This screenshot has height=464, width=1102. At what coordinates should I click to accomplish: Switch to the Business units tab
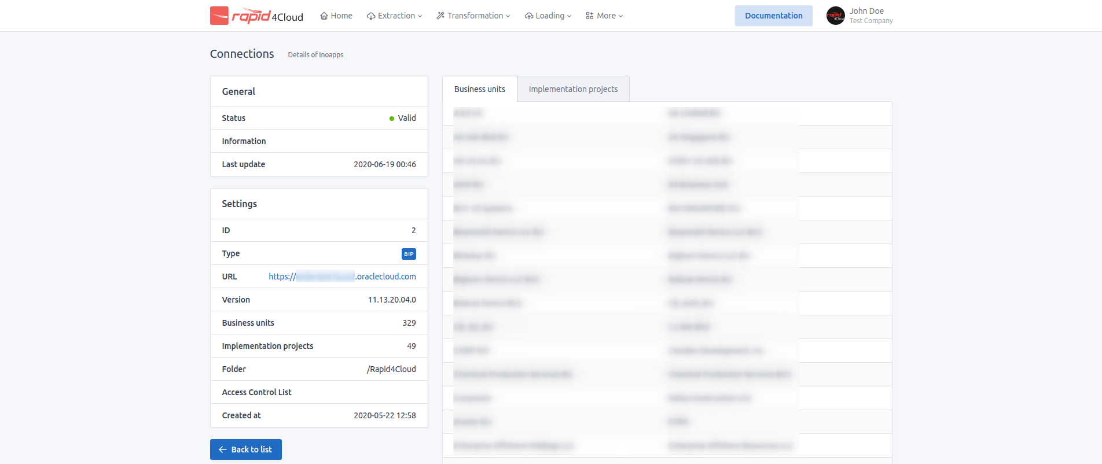click(x=480, y=89)
